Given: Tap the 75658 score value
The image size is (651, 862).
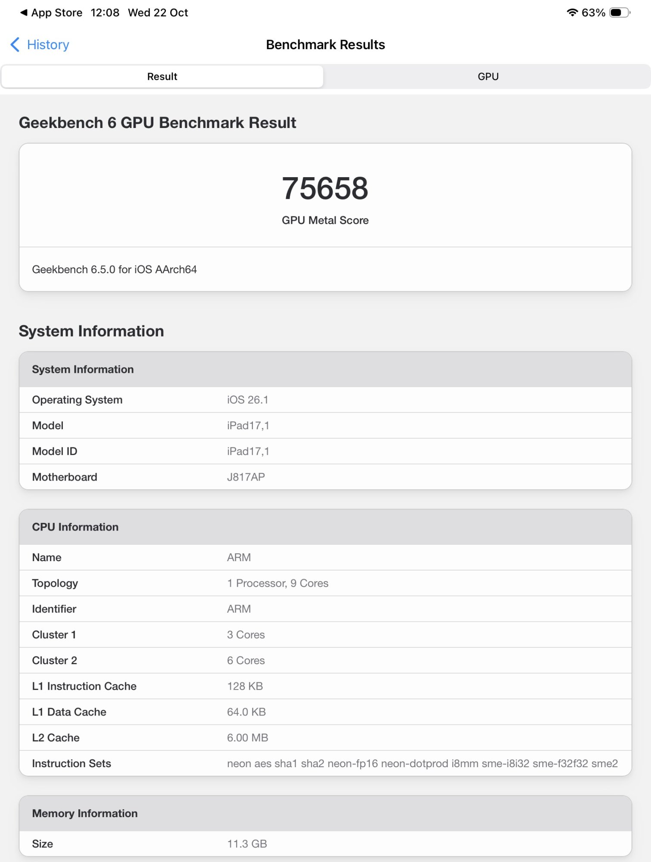Looking at the screenshot, I should (x=325, y=188).
